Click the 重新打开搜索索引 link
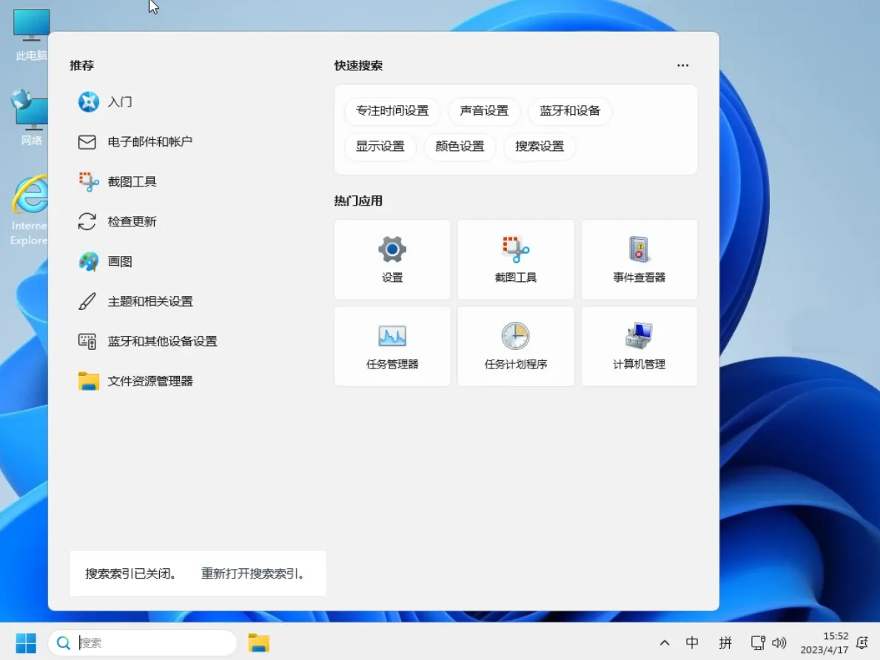This screenshot has height=660, width=880. (253, 573)
